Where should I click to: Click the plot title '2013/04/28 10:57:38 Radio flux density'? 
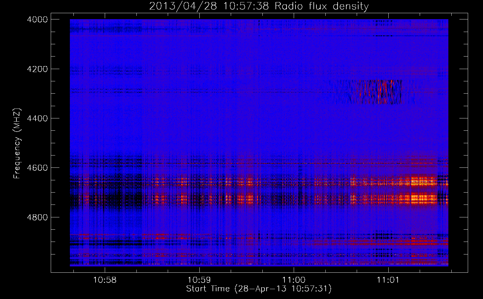pyautogui.click(x=259, y=6)
